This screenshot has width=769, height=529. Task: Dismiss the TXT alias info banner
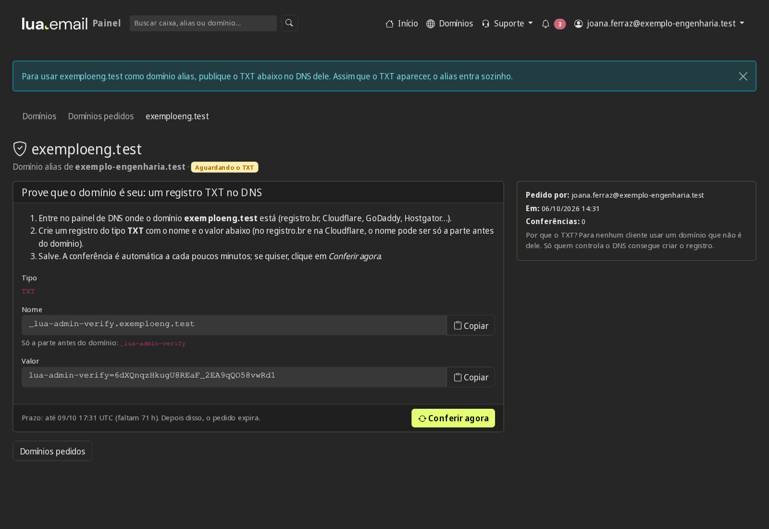743,76
